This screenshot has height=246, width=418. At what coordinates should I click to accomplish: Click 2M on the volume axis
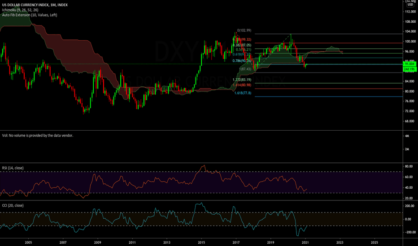pyautogui.click(x=407, y=149)
